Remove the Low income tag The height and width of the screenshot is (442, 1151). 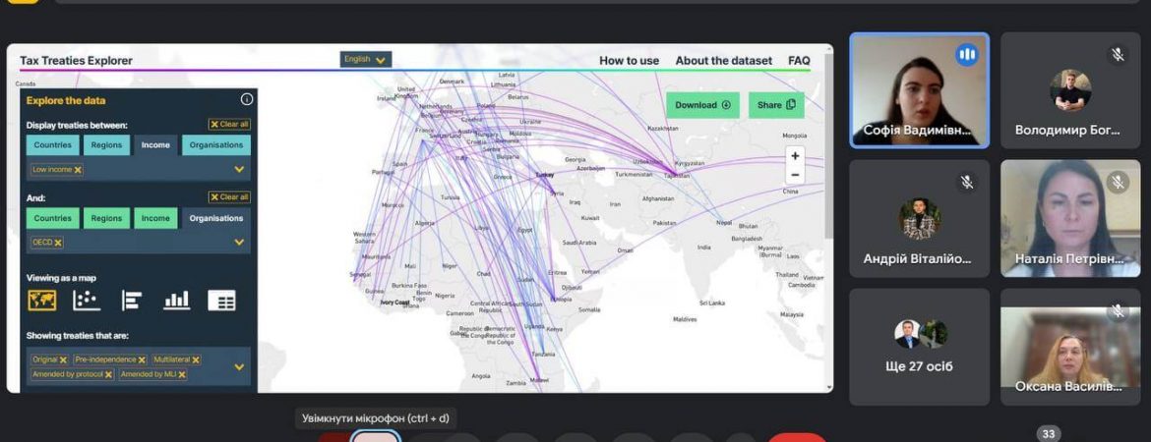(78, 169)
